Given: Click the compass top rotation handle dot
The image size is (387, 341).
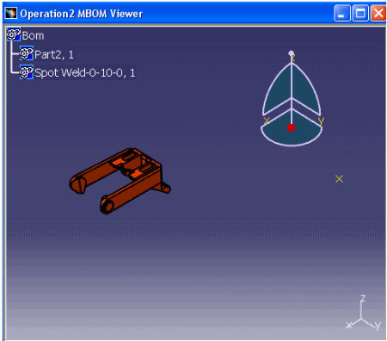Looking at the screenshot, I should tap(291, 53).
